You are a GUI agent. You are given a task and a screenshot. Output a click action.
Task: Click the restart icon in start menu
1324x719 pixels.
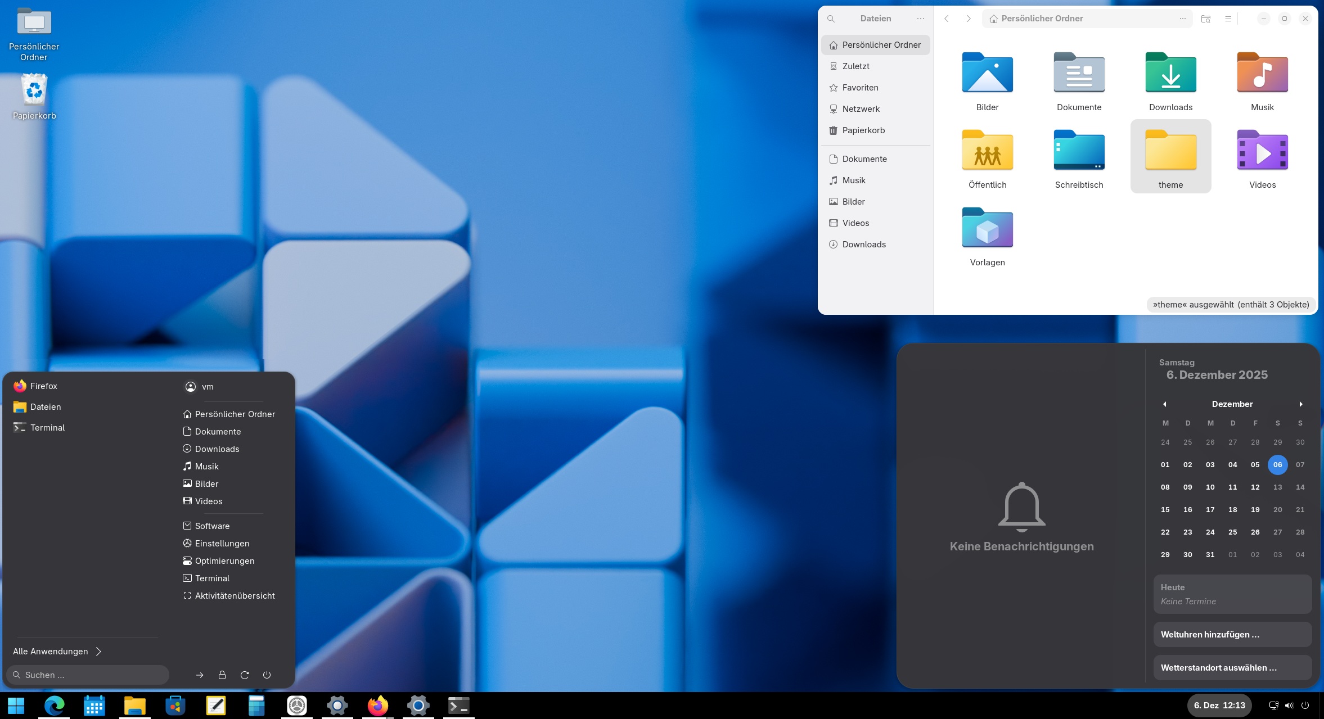tap(245, 675)
